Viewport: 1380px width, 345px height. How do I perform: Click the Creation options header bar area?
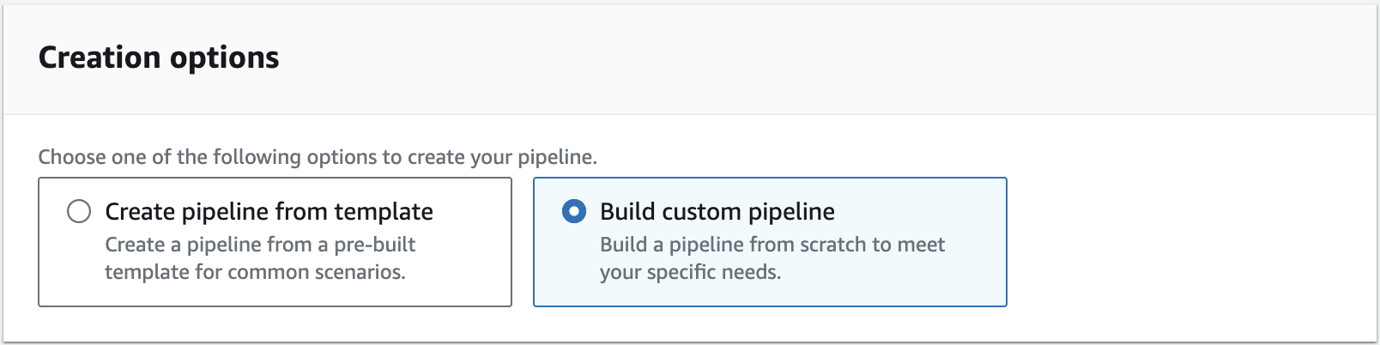(x=690, y=59)
